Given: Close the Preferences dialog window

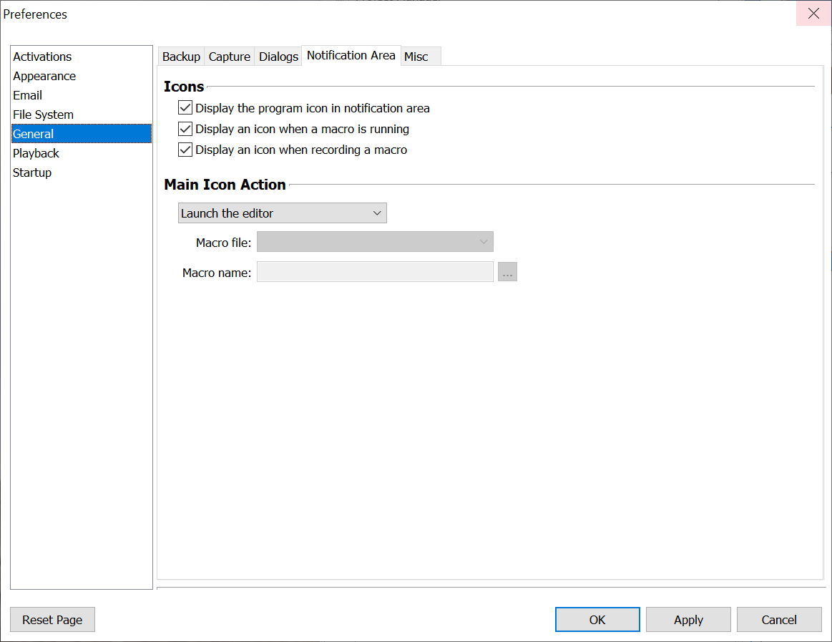Looking at the screenshot, I should pyautogui.click(x=813, y=14).
